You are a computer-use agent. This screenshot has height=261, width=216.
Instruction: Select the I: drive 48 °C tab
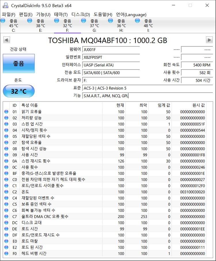148,25
